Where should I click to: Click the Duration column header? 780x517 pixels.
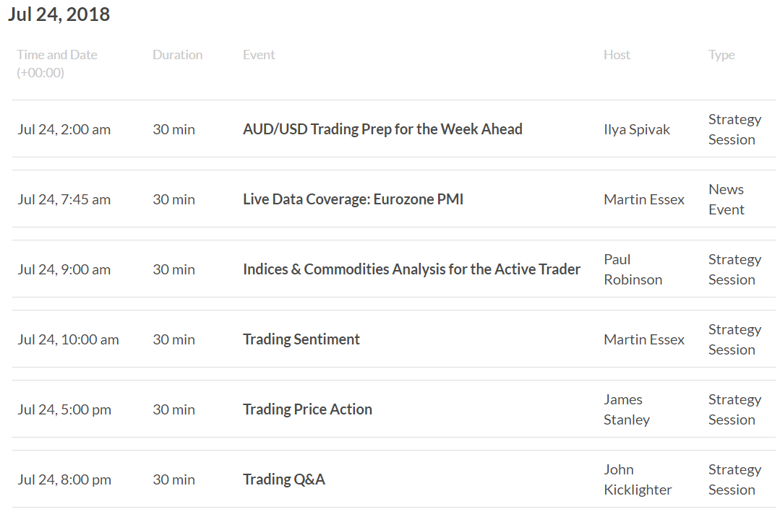pyautogui.click(x=178, y=55)
